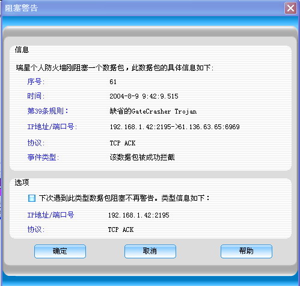
Task: Click the GateCrasher Trojan rule description
Action: point(153,111)
